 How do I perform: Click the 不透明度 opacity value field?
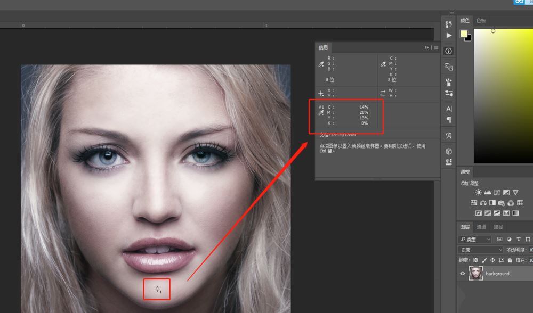tap(531, 250)
